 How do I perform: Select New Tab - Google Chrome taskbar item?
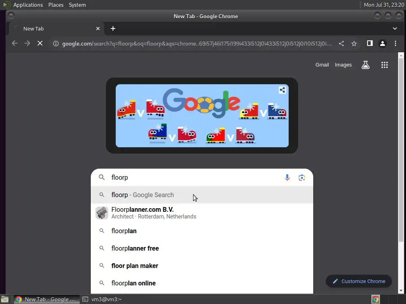point(47,299)
